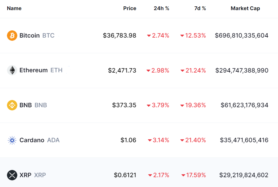Open the Cardano coin page link
Viewport: 278px width, 187px height.
[32, 140]
